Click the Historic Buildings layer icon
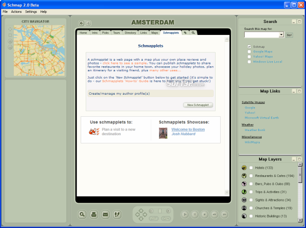The width and height of the screenshot is (306, 228). coord(244,216)
